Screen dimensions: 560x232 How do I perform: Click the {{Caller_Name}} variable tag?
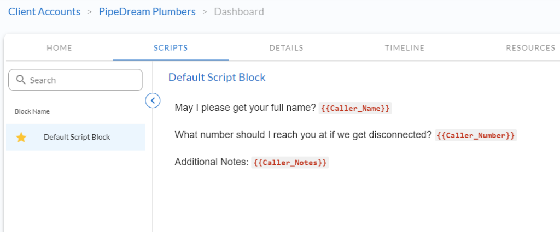(355, 108)
